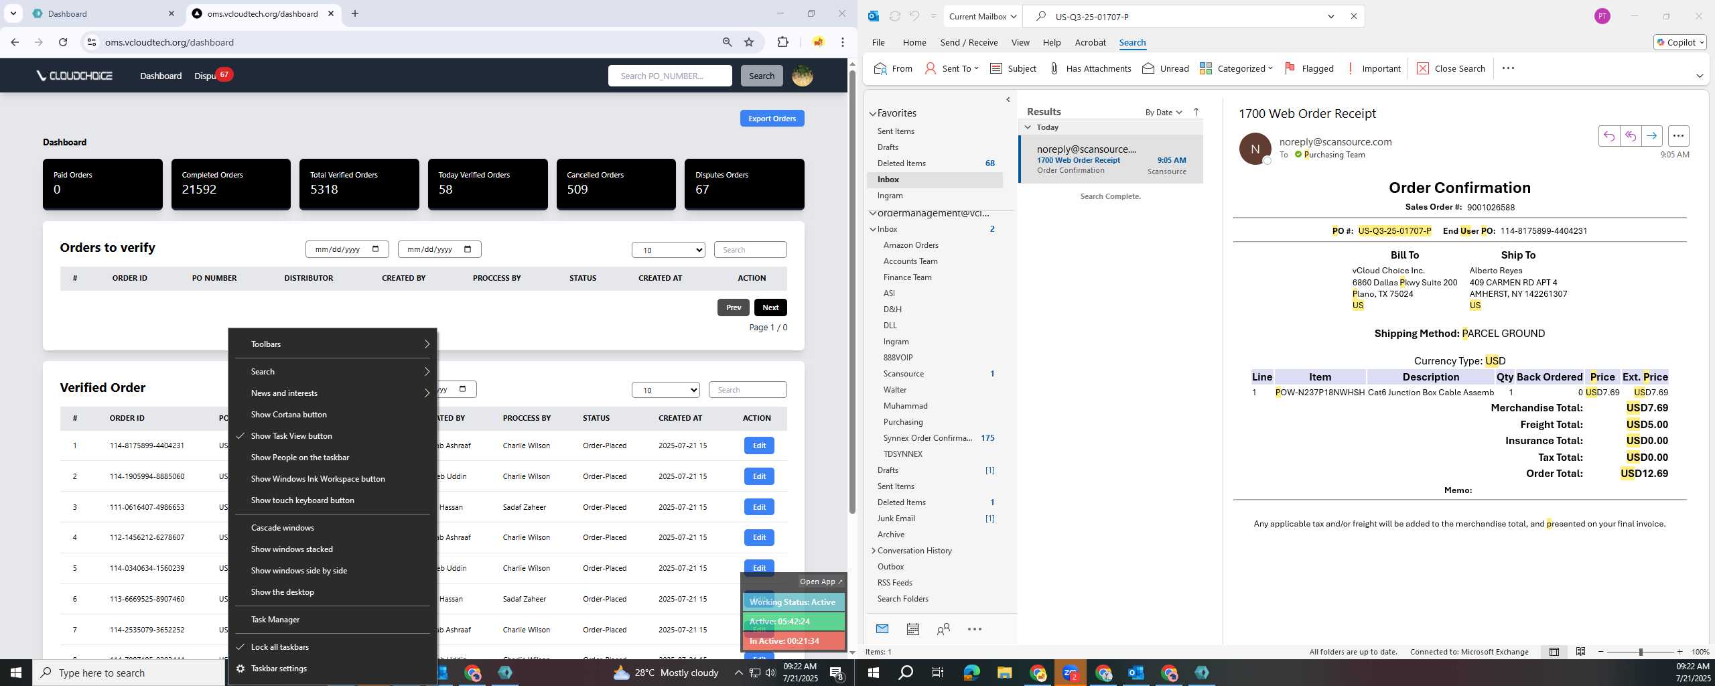Image resolution: width=1715 pixels, height=686 pixels.
Task: Click the first date picker in Orders to verify
Action: [346, 249]
